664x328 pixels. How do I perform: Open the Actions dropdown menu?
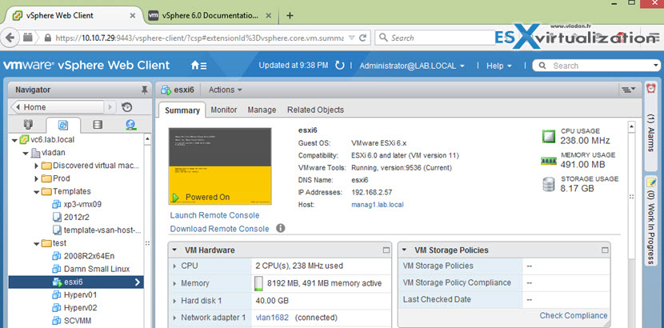pyautogui.click(x=226, y=90)
